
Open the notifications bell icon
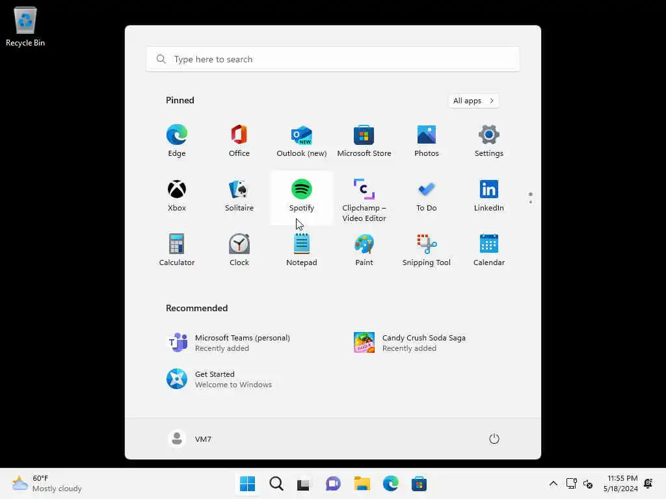[648, 483]
